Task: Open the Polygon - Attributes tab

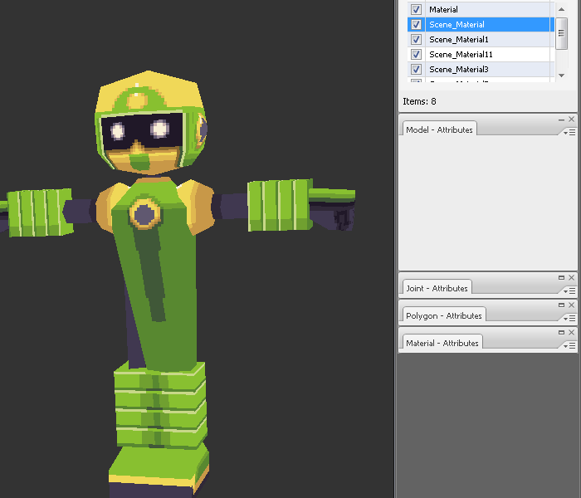Action: (444, 315)
